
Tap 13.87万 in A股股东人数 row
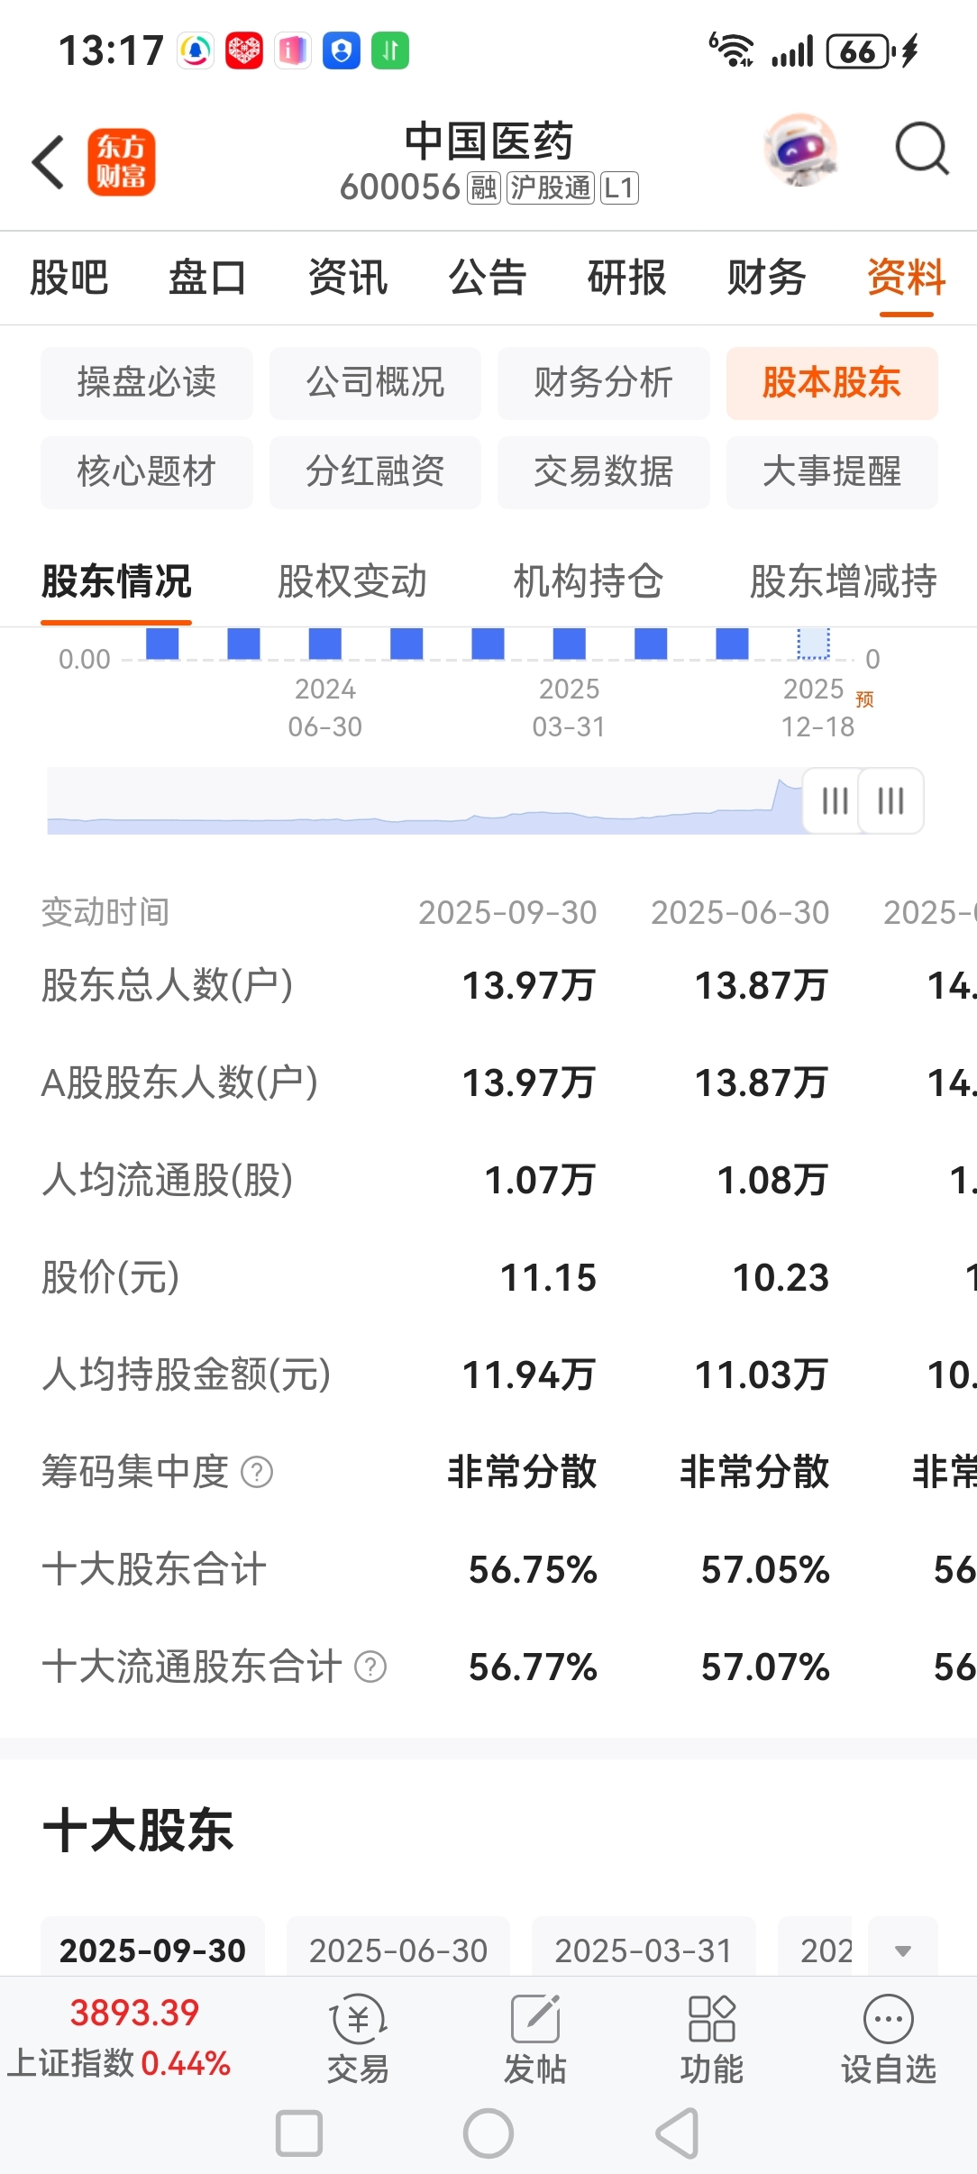pyautogui.click(x=762, y=1082)
